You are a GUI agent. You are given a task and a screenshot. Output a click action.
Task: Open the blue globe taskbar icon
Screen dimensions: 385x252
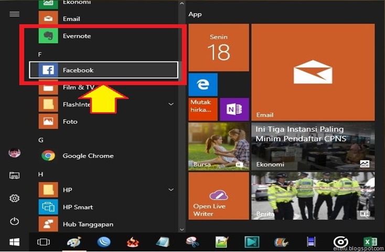tap(104, 242)
